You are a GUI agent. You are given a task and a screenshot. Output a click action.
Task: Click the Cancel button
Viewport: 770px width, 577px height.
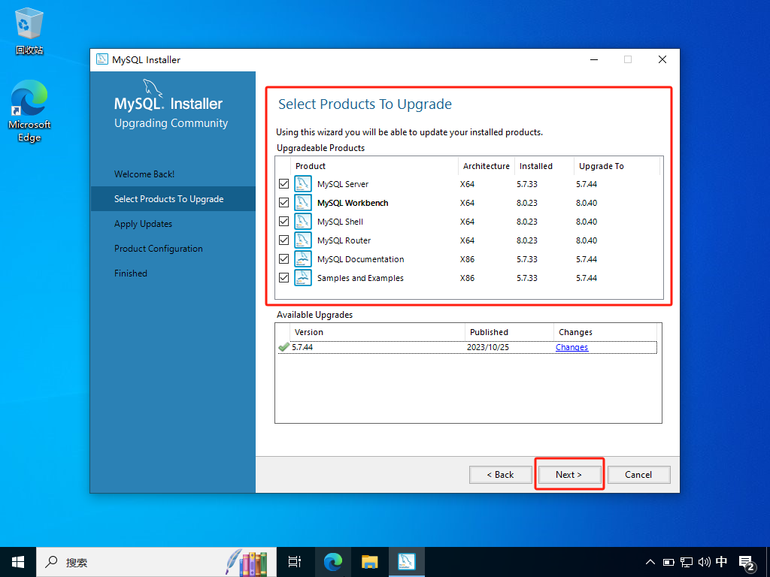tap(638, 474)
